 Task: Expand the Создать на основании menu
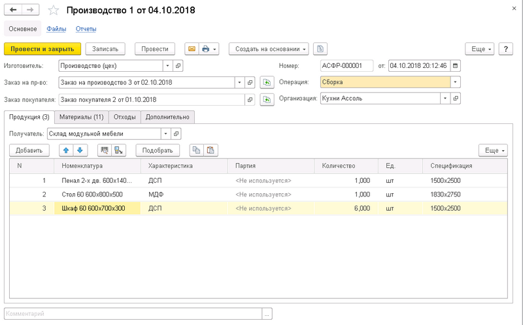(269, 49)
